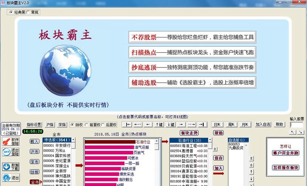Open the 账户资金奔跑 link button
The image size is (307, 186).
click(x=285, y=153)
